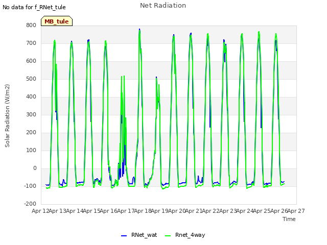Click the Apr 15 x-axis date label
The image size is (327, 245).
pyautogui.click(x=91, y=211)
